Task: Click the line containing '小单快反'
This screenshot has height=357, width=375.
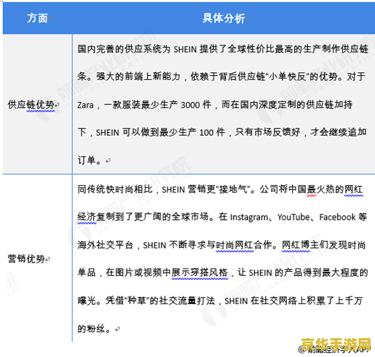Action: pos(221,76)
